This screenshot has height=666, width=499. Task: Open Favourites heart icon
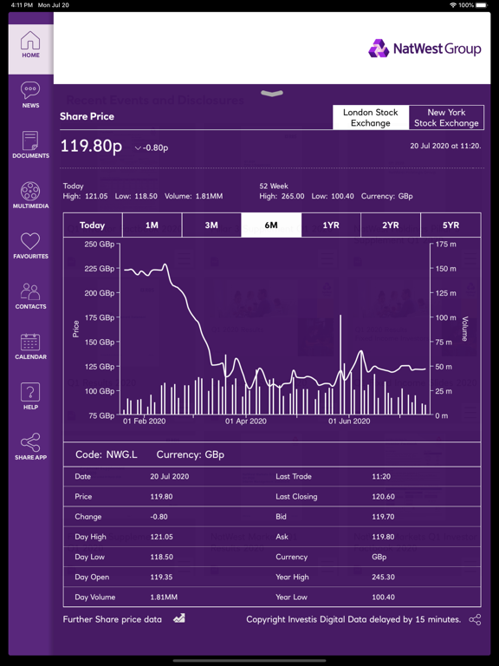click(x=30, y=241)
